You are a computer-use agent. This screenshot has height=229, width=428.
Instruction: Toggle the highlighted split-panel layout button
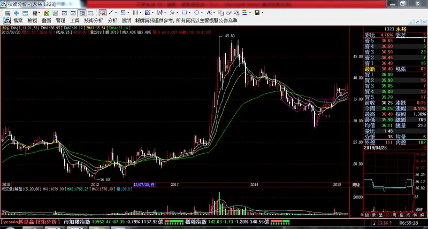click(x=82, y=13)
